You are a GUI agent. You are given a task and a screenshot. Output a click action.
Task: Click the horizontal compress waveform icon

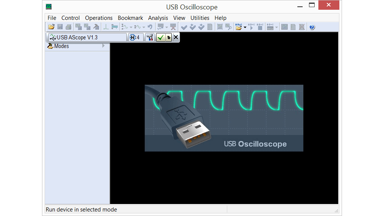[x=137, y=27]
